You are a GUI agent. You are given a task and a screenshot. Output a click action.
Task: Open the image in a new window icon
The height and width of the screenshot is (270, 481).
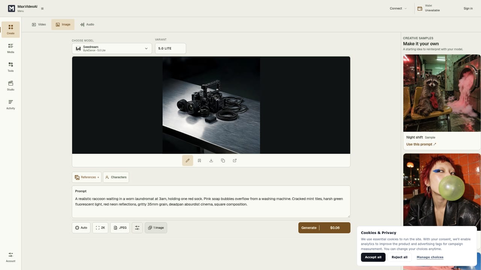pos(235,160)
